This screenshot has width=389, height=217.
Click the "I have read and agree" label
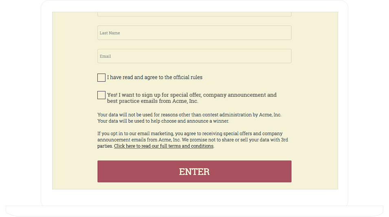(x=154, y=77)
